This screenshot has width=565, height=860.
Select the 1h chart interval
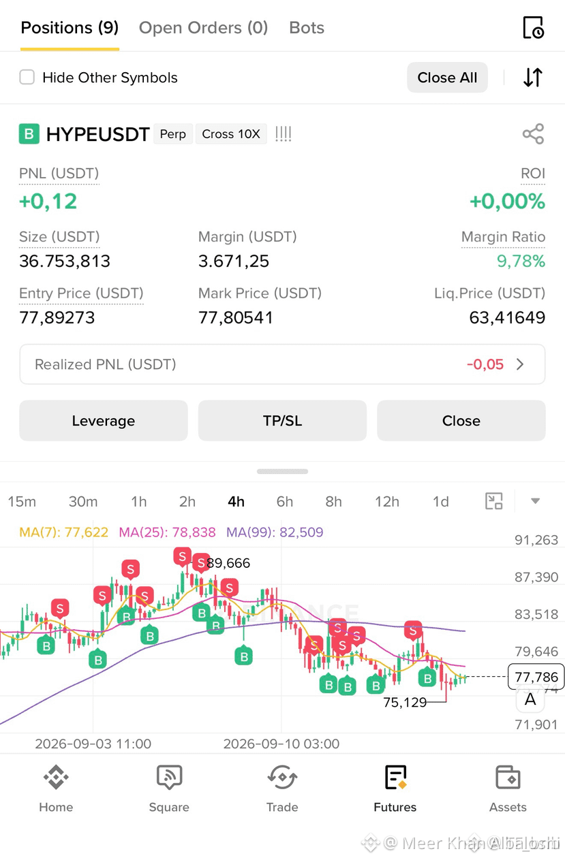coord(138,502)
